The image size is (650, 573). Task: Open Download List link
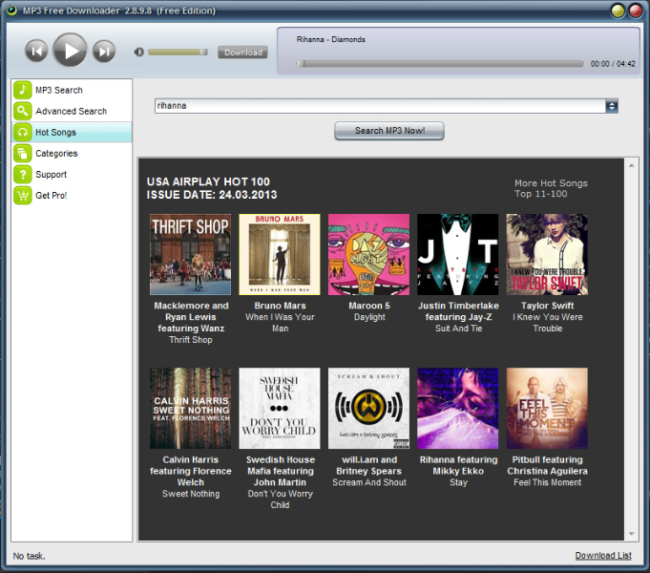click(603, 556)
